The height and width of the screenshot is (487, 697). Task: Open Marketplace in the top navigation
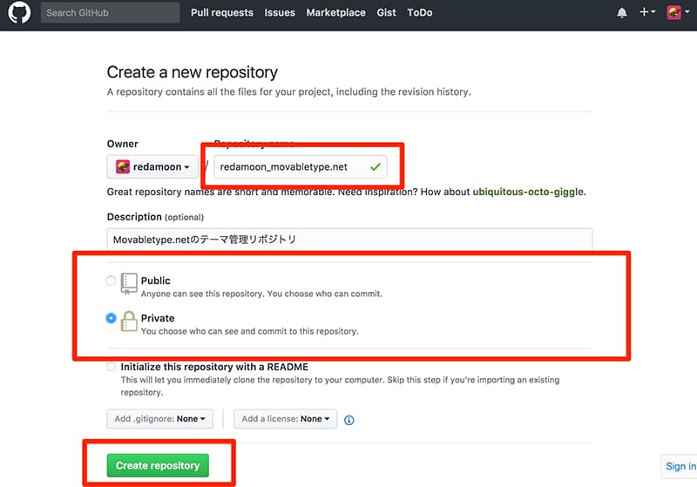(x=335, y=13)
